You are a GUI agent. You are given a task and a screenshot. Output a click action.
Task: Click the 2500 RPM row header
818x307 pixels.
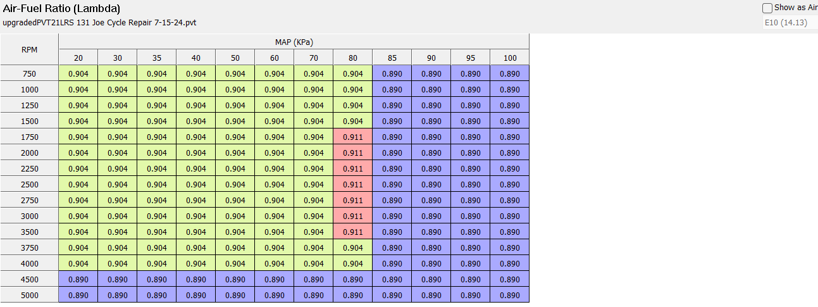pyautogui.click(x=29, y=184)
